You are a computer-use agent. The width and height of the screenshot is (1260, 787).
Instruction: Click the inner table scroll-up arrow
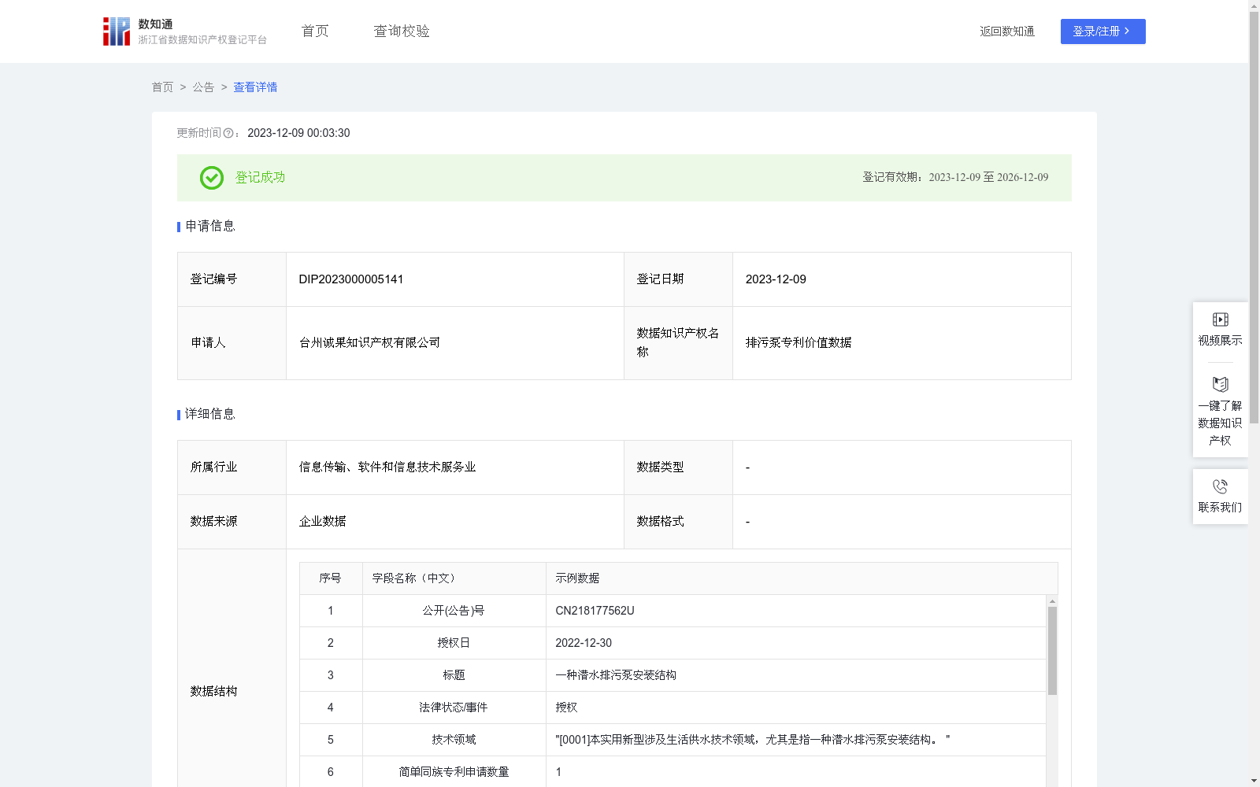click(1052, 601)
